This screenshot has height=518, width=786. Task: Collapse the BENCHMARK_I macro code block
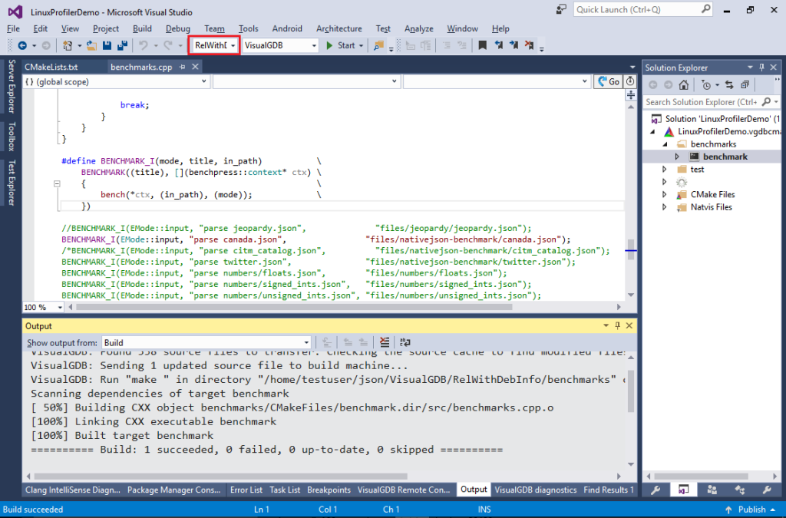(57, 183)
